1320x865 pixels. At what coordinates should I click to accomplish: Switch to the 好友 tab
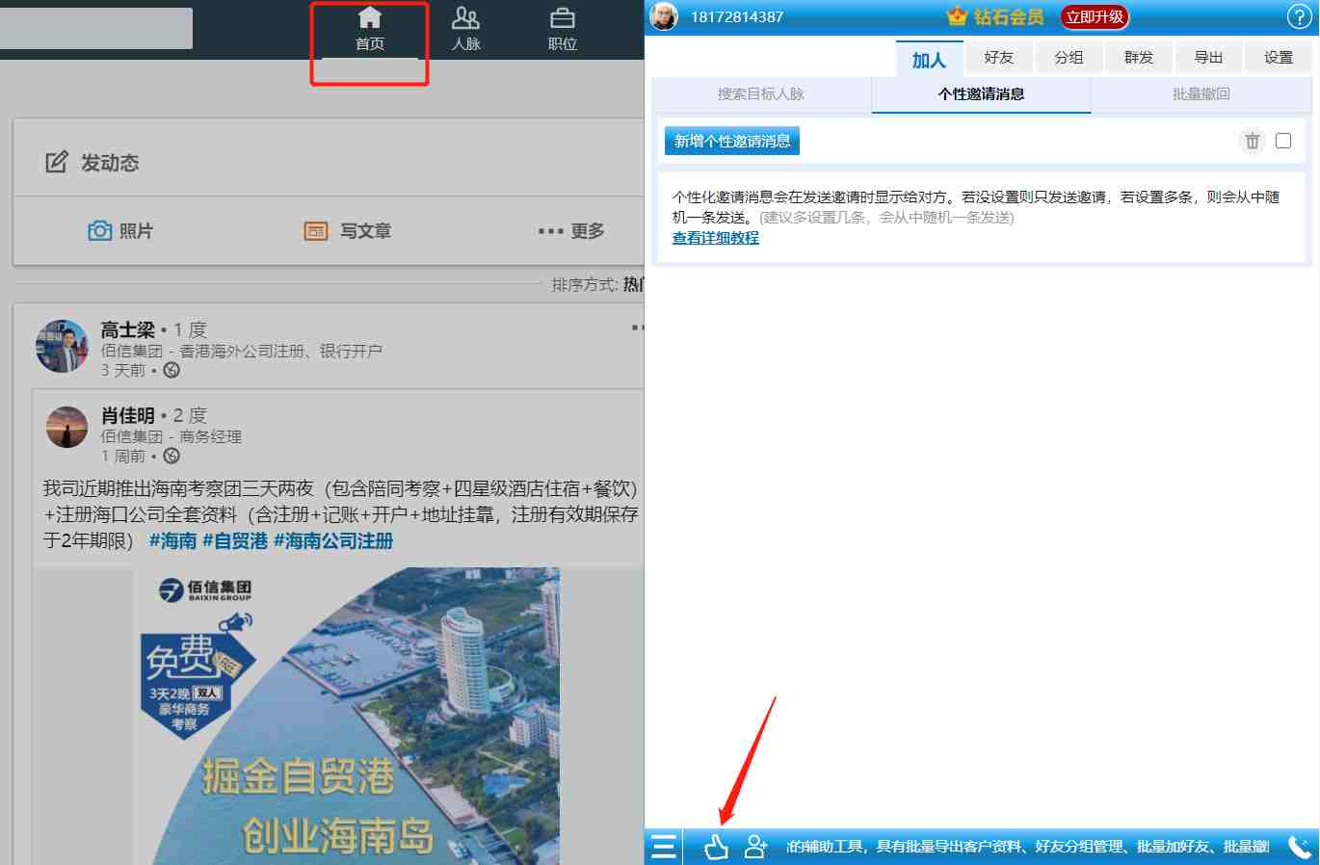999,58
